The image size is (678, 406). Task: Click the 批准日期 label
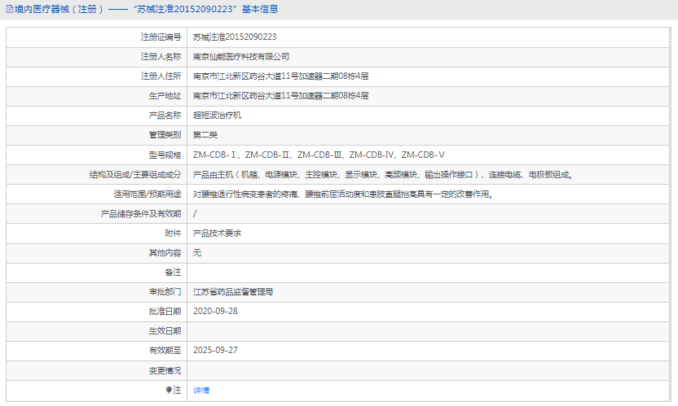coord(165,312)
